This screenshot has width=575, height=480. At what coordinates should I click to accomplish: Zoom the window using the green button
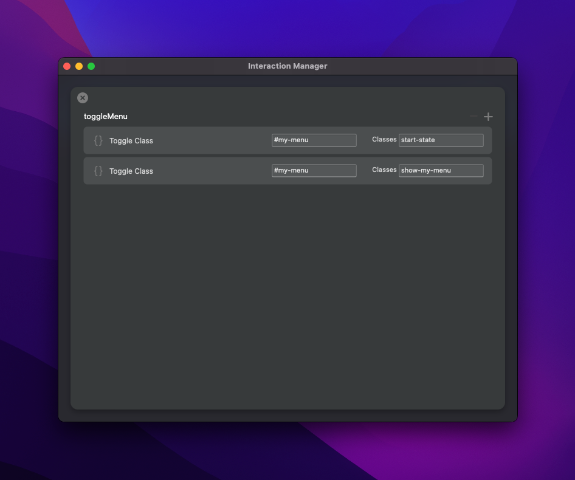pyautogui.click(x=91, y=66)
